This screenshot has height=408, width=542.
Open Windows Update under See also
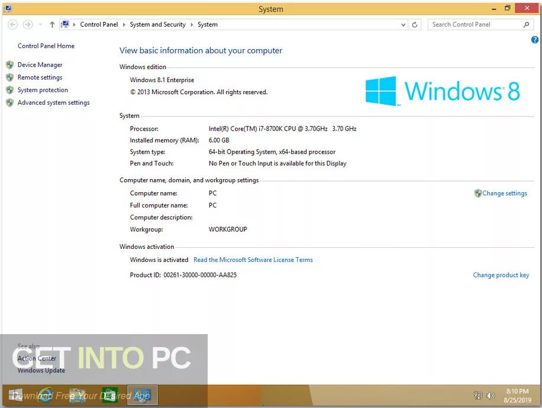click(41, 370)
